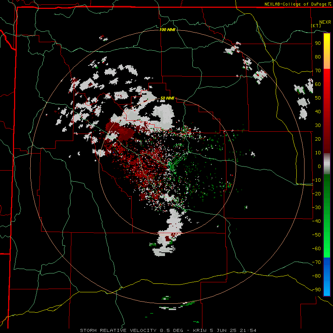Pick the red outbound segment of the color bar
Screen dimensions: 333x333
pos(327,111)
